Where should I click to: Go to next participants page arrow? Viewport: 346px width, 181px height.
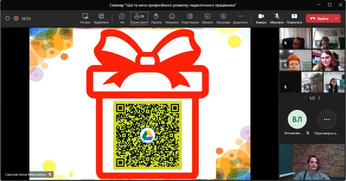click(319, 98)
